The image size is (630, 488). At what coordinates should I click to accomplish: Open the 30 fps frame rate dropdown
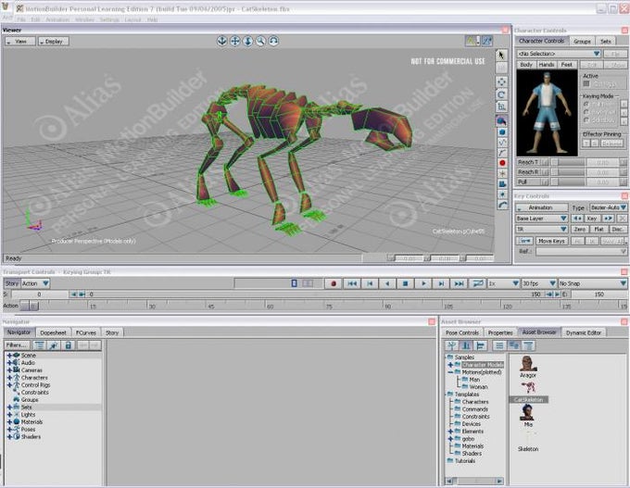pos(539,283)
